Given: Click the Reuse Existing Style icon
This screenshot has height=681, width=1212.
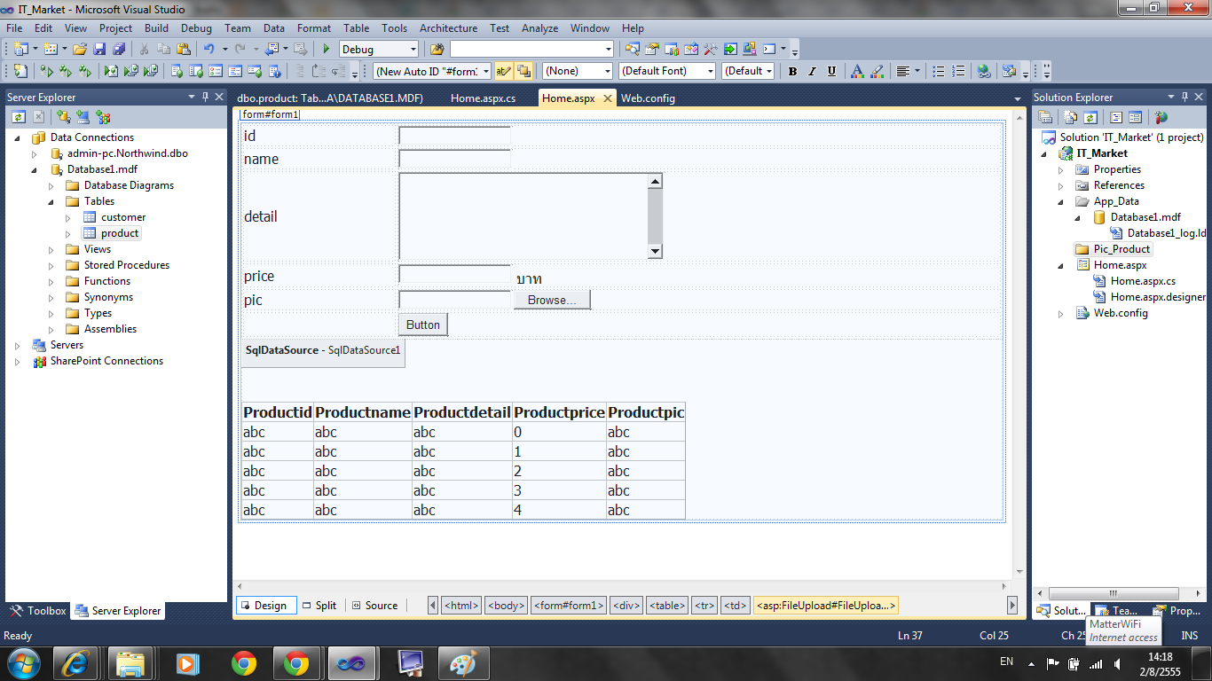Looking at the screenshot, I should 503,71.
